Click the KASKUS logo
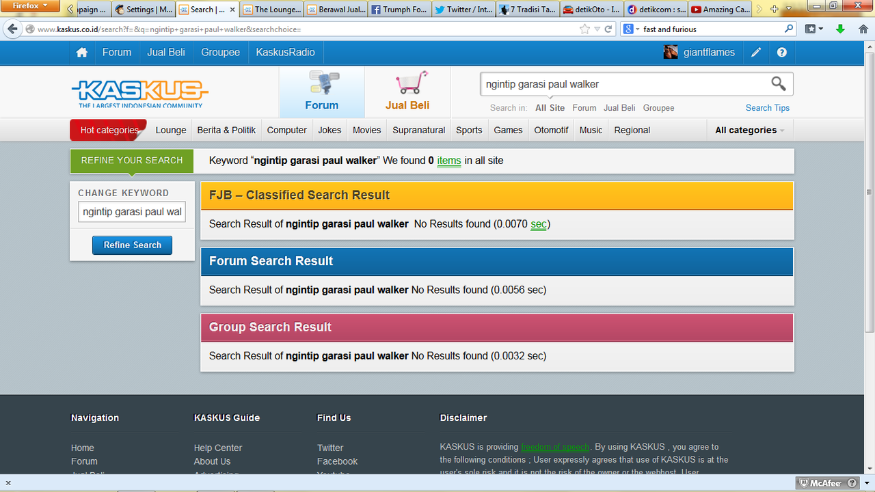 (x=140, y=94)
